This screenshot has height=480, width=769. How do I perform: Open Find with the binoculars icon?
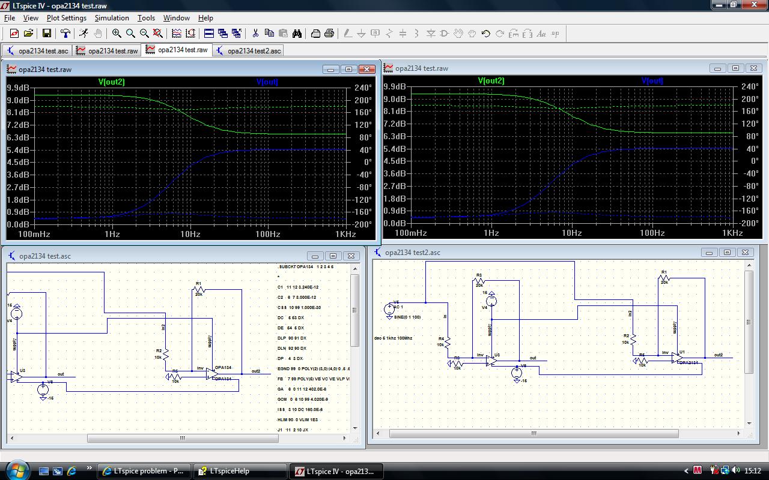pyautogui.click(x=297, y=34)
